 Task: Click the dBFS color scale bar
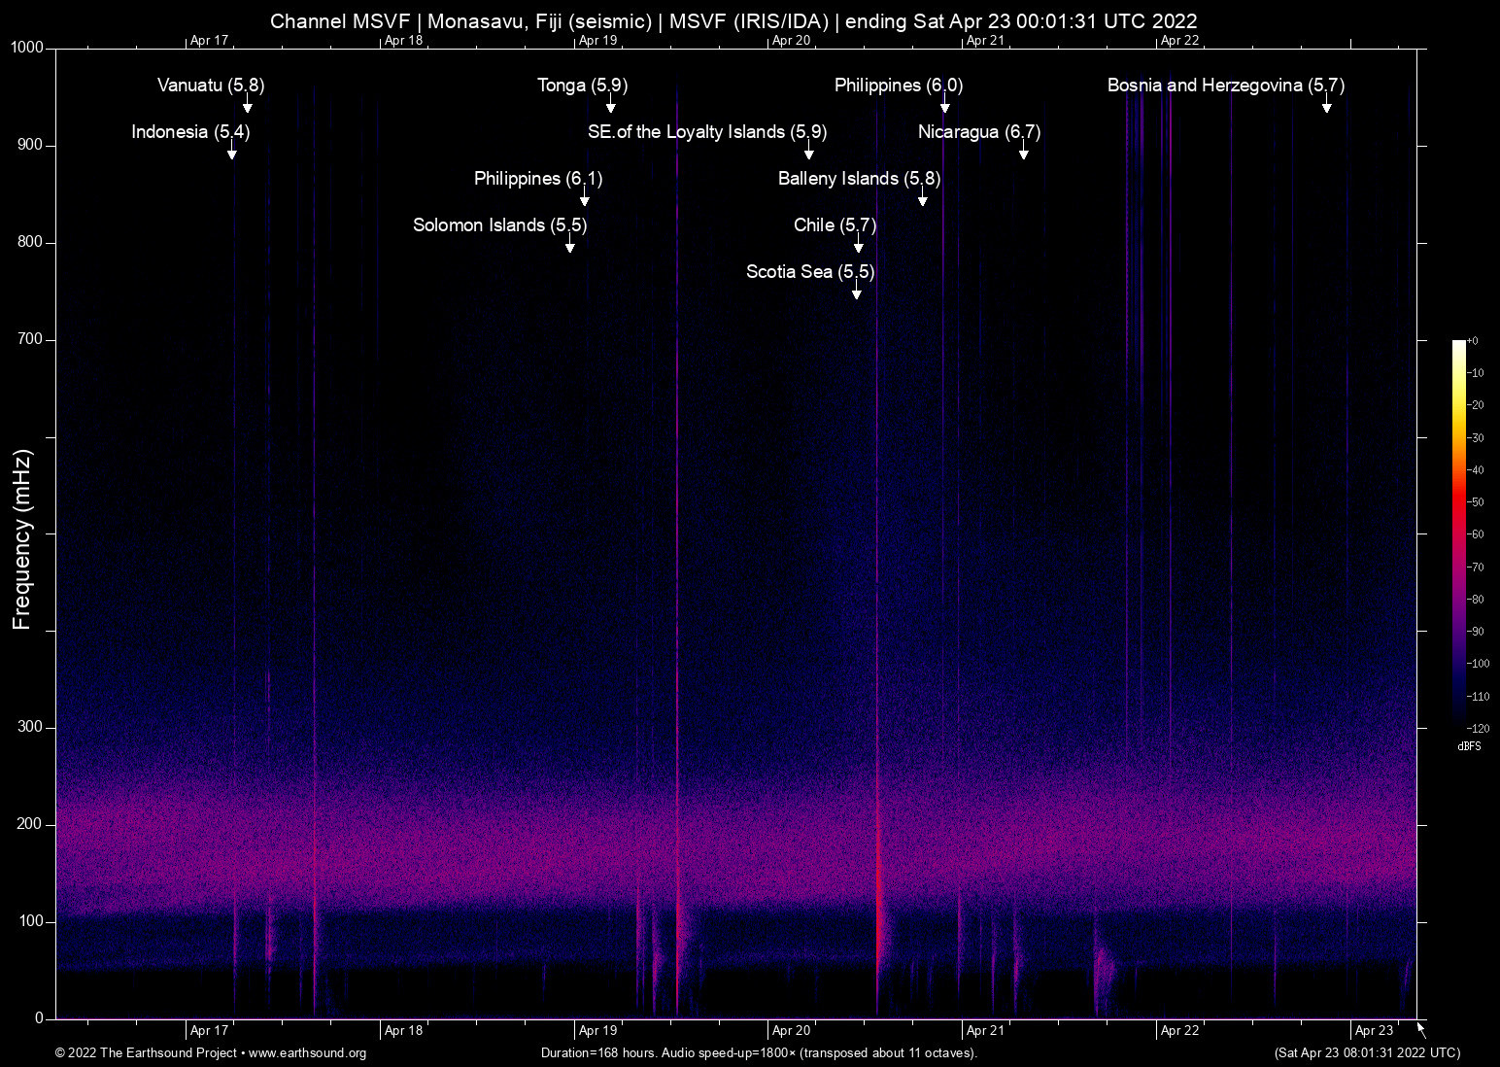pyautogui.click(x=1458, y=533)
